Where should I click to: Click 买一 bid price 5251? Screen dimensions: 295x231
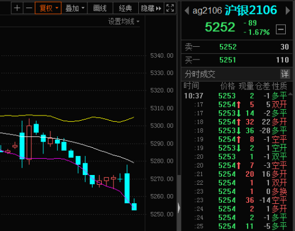tap(228, 60)
